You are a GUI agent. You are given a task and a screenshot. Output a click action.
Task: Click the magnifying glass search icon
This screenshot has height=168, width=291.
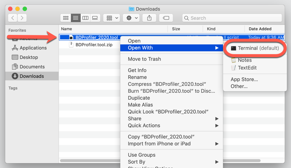(x=186, y=18)
